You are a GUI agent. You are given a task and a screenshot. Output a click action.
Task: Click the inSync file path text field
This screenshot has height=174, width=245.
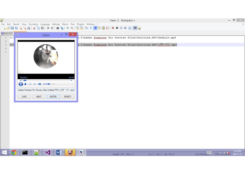tap(46, 90)
